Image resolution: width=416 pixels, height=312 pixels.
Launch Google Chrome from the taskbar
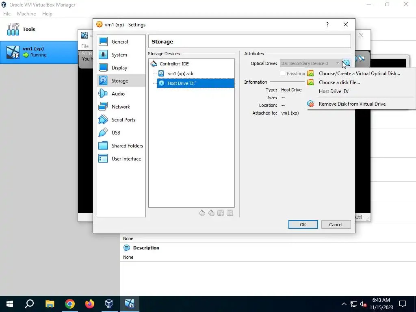click(70, 304)
